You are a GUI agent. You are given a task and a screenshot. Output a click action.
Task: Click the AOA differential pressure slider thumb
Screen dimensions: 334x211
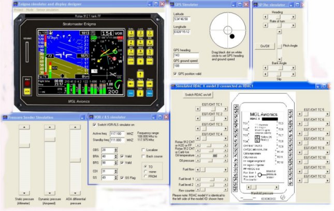(75, 160)
